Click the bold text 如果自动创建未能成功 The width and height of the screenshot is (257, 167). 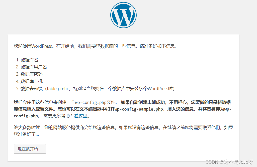(x=143, y=102)
